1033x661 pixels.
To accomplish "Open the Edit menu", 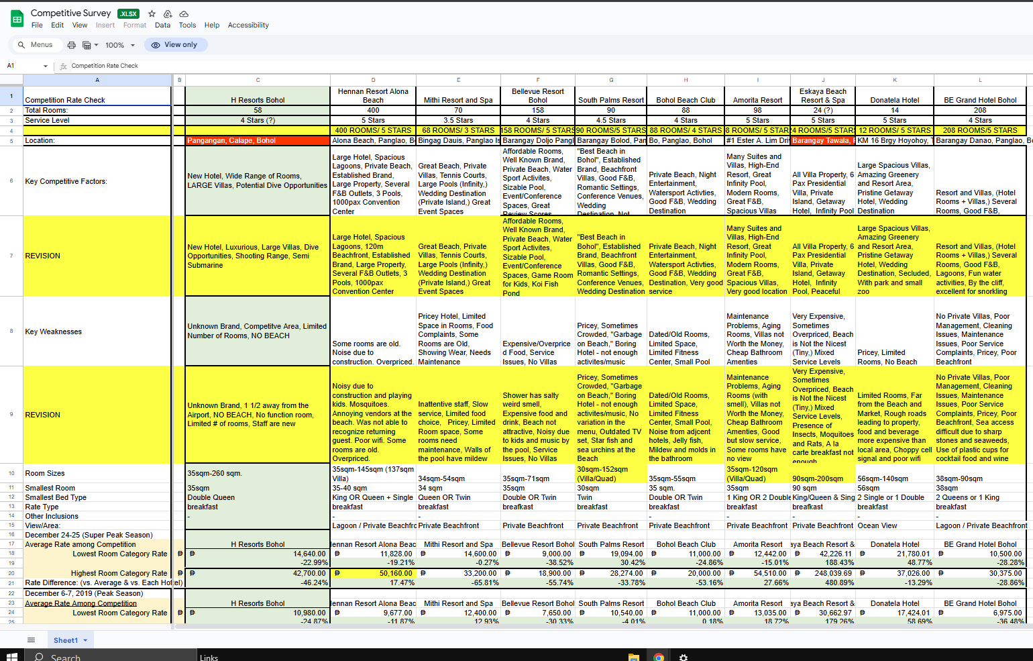I will [58, 26].
